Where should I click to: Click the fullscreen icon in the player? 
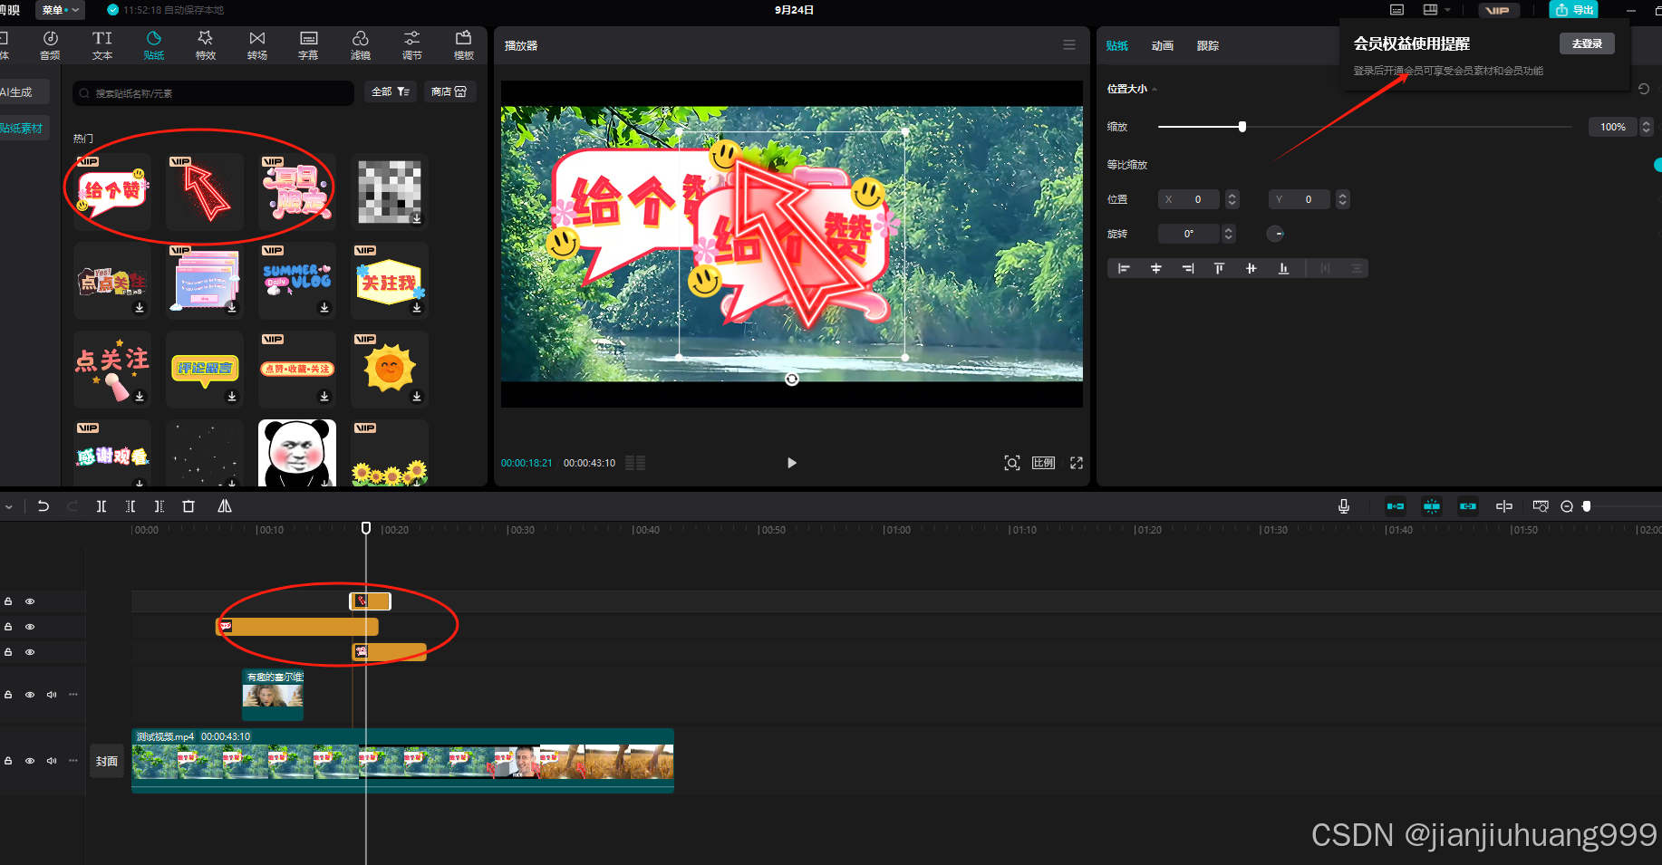tap(1076, 463)
